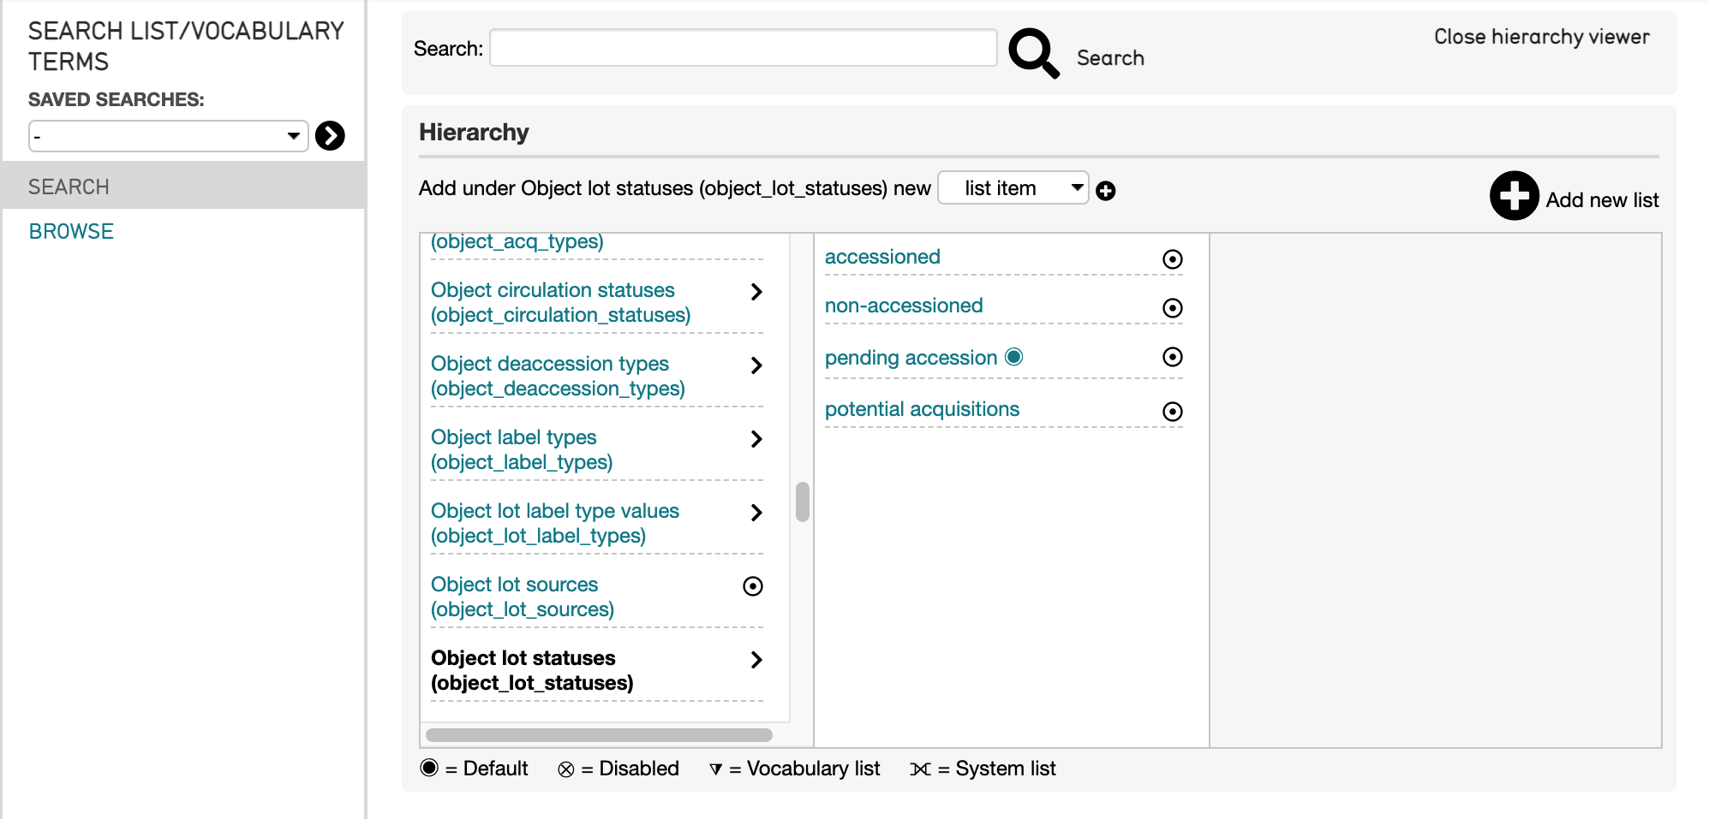Click the Add new list plus icon
Viewport: 1709px width, 819px height.
click(x=1514, y=196)
